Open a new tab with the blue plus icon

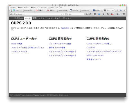(121, 10)
